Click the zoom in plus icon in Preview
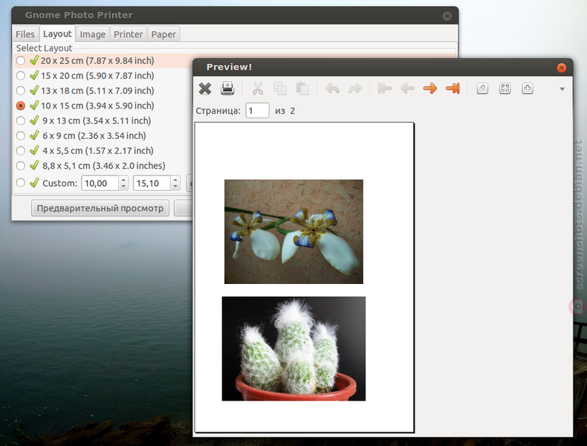The width and height of the screenshot is (587, 446). click(x=528, y=88)
